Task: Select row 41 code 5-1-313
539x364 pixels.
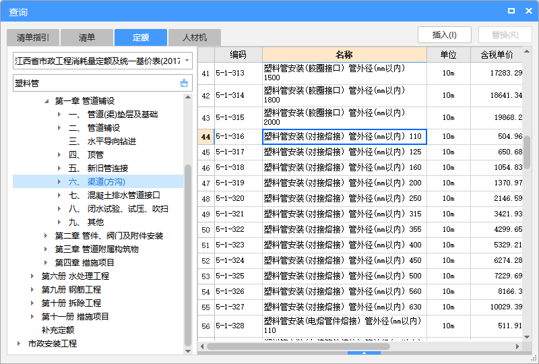Action: pos(239,73)
